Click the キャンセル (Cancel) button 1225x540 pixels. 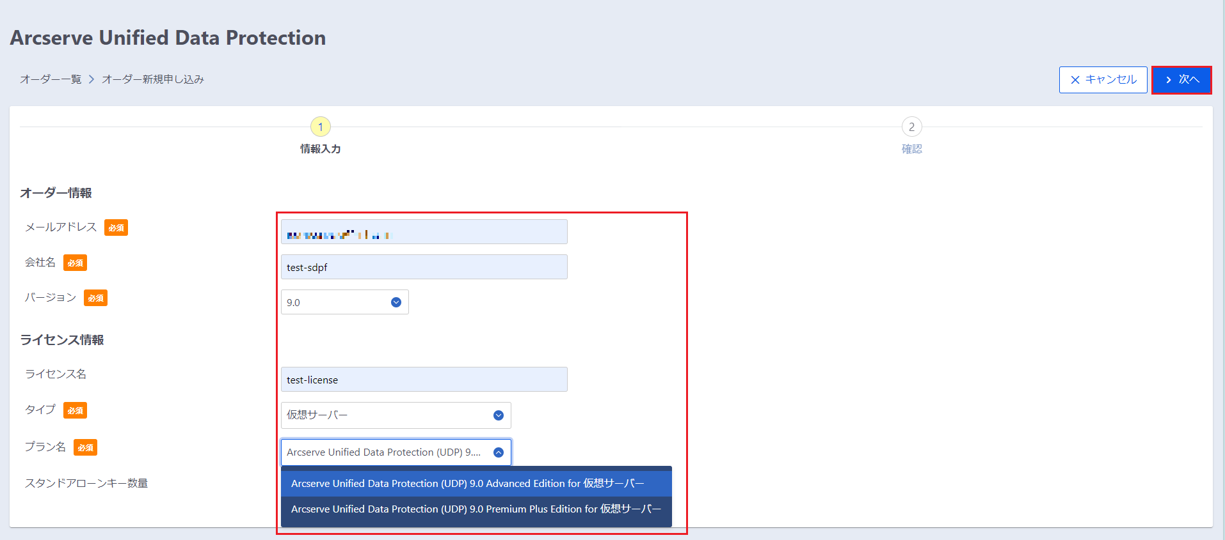pos(1103,80)
